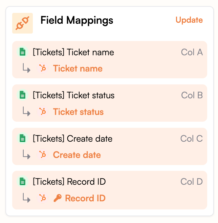Select the orange Create date mapping
The image size is (218, 223).
[x=77, y=155]
